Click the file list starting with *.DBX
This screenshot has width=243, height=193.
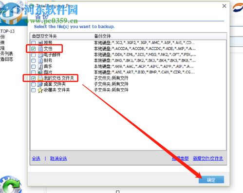coord(145,55)
